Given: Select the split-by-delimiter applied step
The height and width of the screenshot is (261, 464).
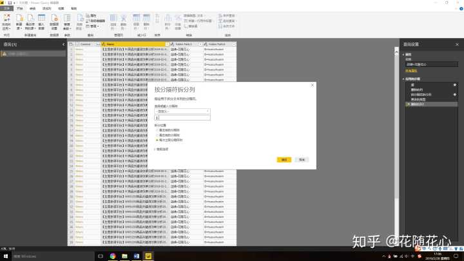Looking at the screenshot, I should (421, 95).
